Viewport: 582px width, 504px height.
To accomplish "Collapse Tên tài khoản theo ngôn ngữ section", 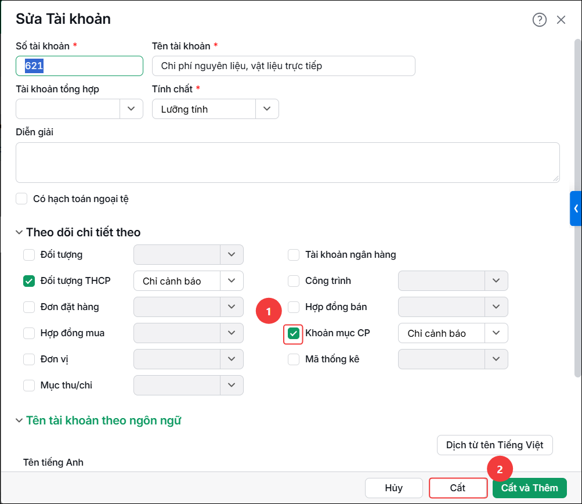I will (x=19, y=420).
